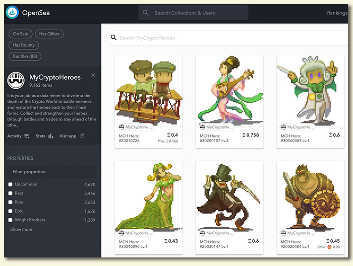Open the lute player hero image #30200107
Screen dimensions: 353x266
pos(229,90)
